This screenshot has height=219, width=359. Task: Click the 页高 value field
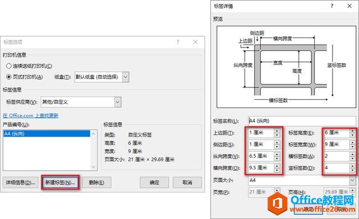coord(337,192)
